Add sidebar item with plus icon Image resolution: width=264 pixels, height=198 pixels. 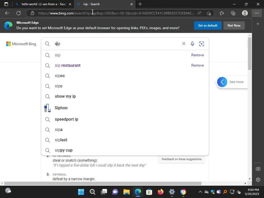coord(258,24)
